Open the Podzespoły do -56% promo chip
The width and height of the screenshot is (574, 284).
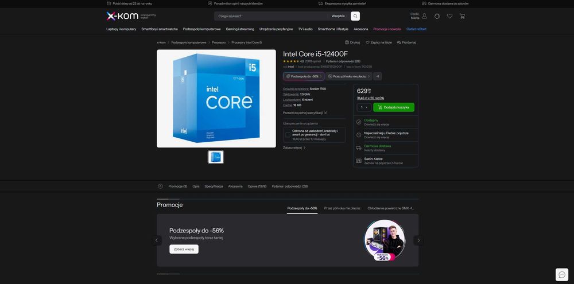(304, 76)
